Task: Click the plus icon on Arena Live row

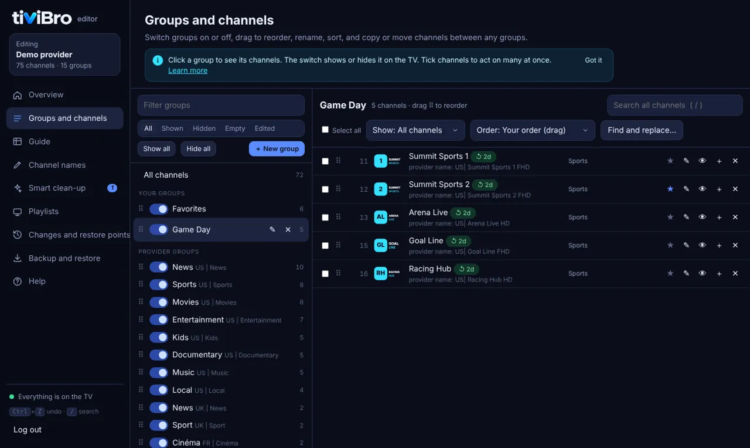Action: (x=719, y=218)
